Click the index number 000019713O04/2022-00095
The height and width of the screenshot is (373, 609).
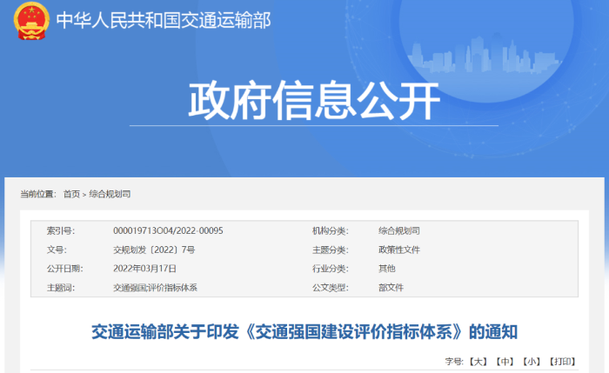coord(168,230)
